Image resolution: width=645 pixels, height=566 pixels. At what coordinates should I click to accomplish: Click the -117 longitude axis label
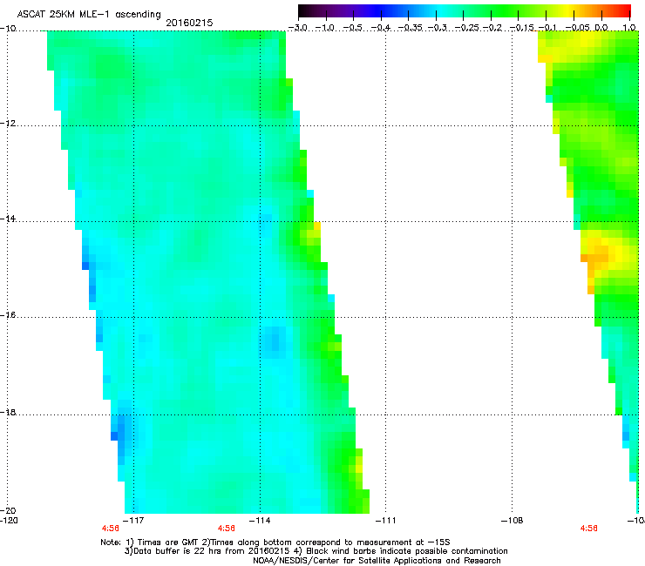pos(133,521)
